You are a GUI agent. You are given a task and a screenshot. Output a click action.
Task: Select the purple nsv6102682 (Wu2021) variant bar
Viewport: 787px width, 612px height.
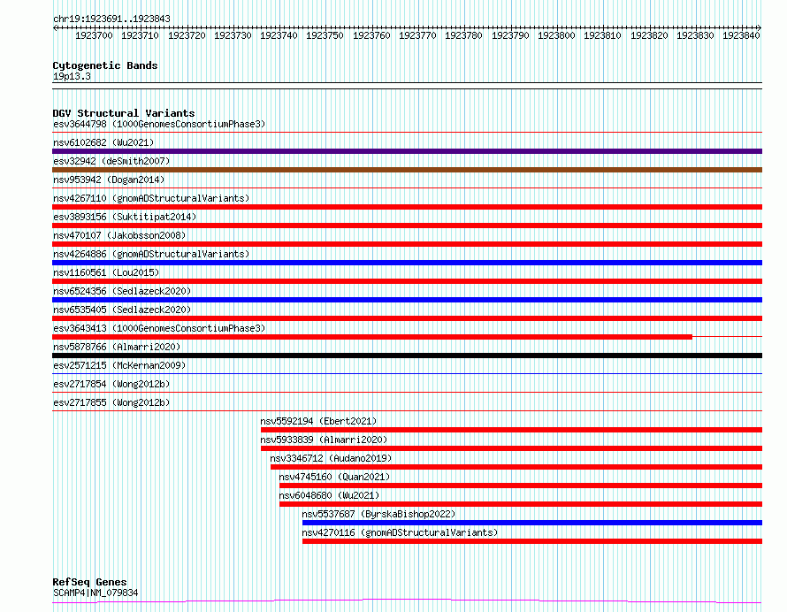click(x=407, y=151)
